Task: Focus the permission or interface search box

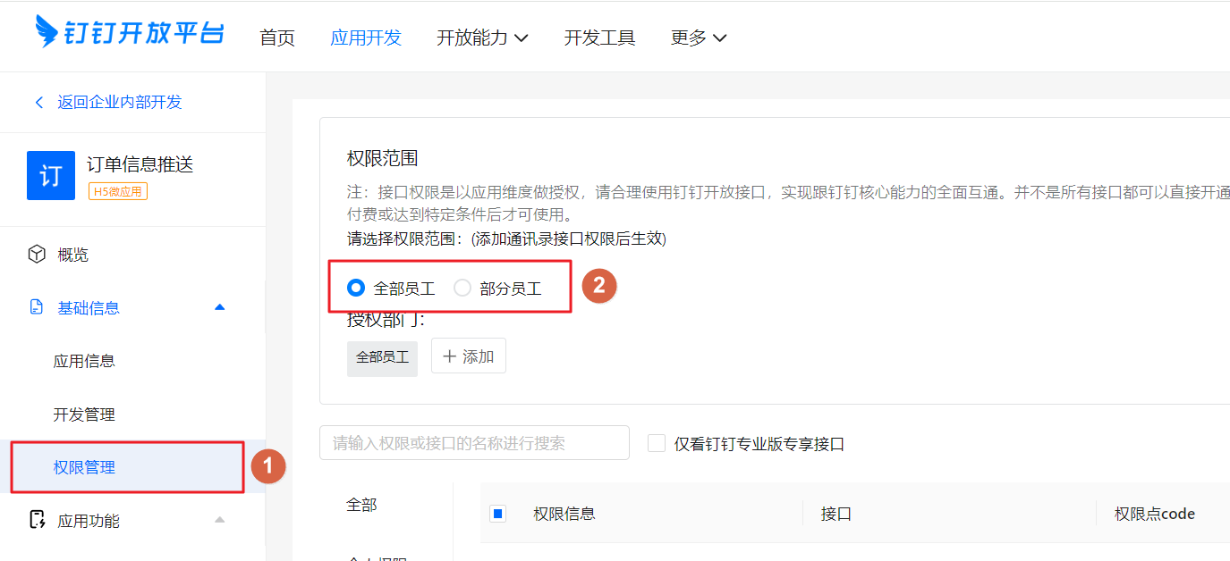Action: click(474, 443)
